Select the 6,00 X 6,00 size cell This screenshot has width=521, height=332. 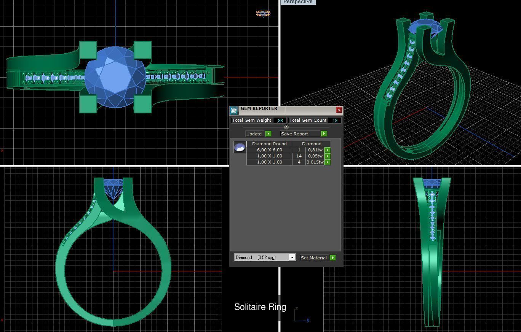tap(269, 150)
